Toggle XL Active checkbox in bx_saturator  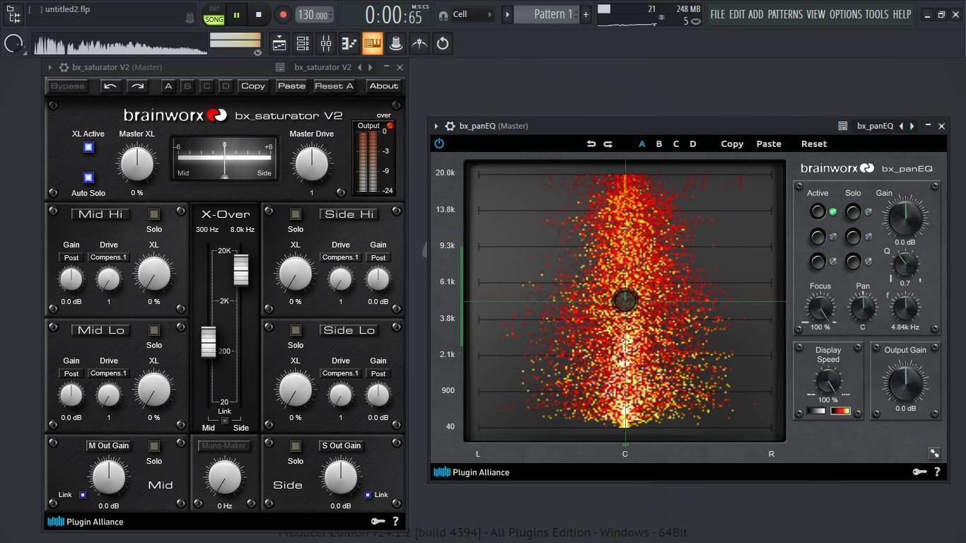[x=88, y=147]
